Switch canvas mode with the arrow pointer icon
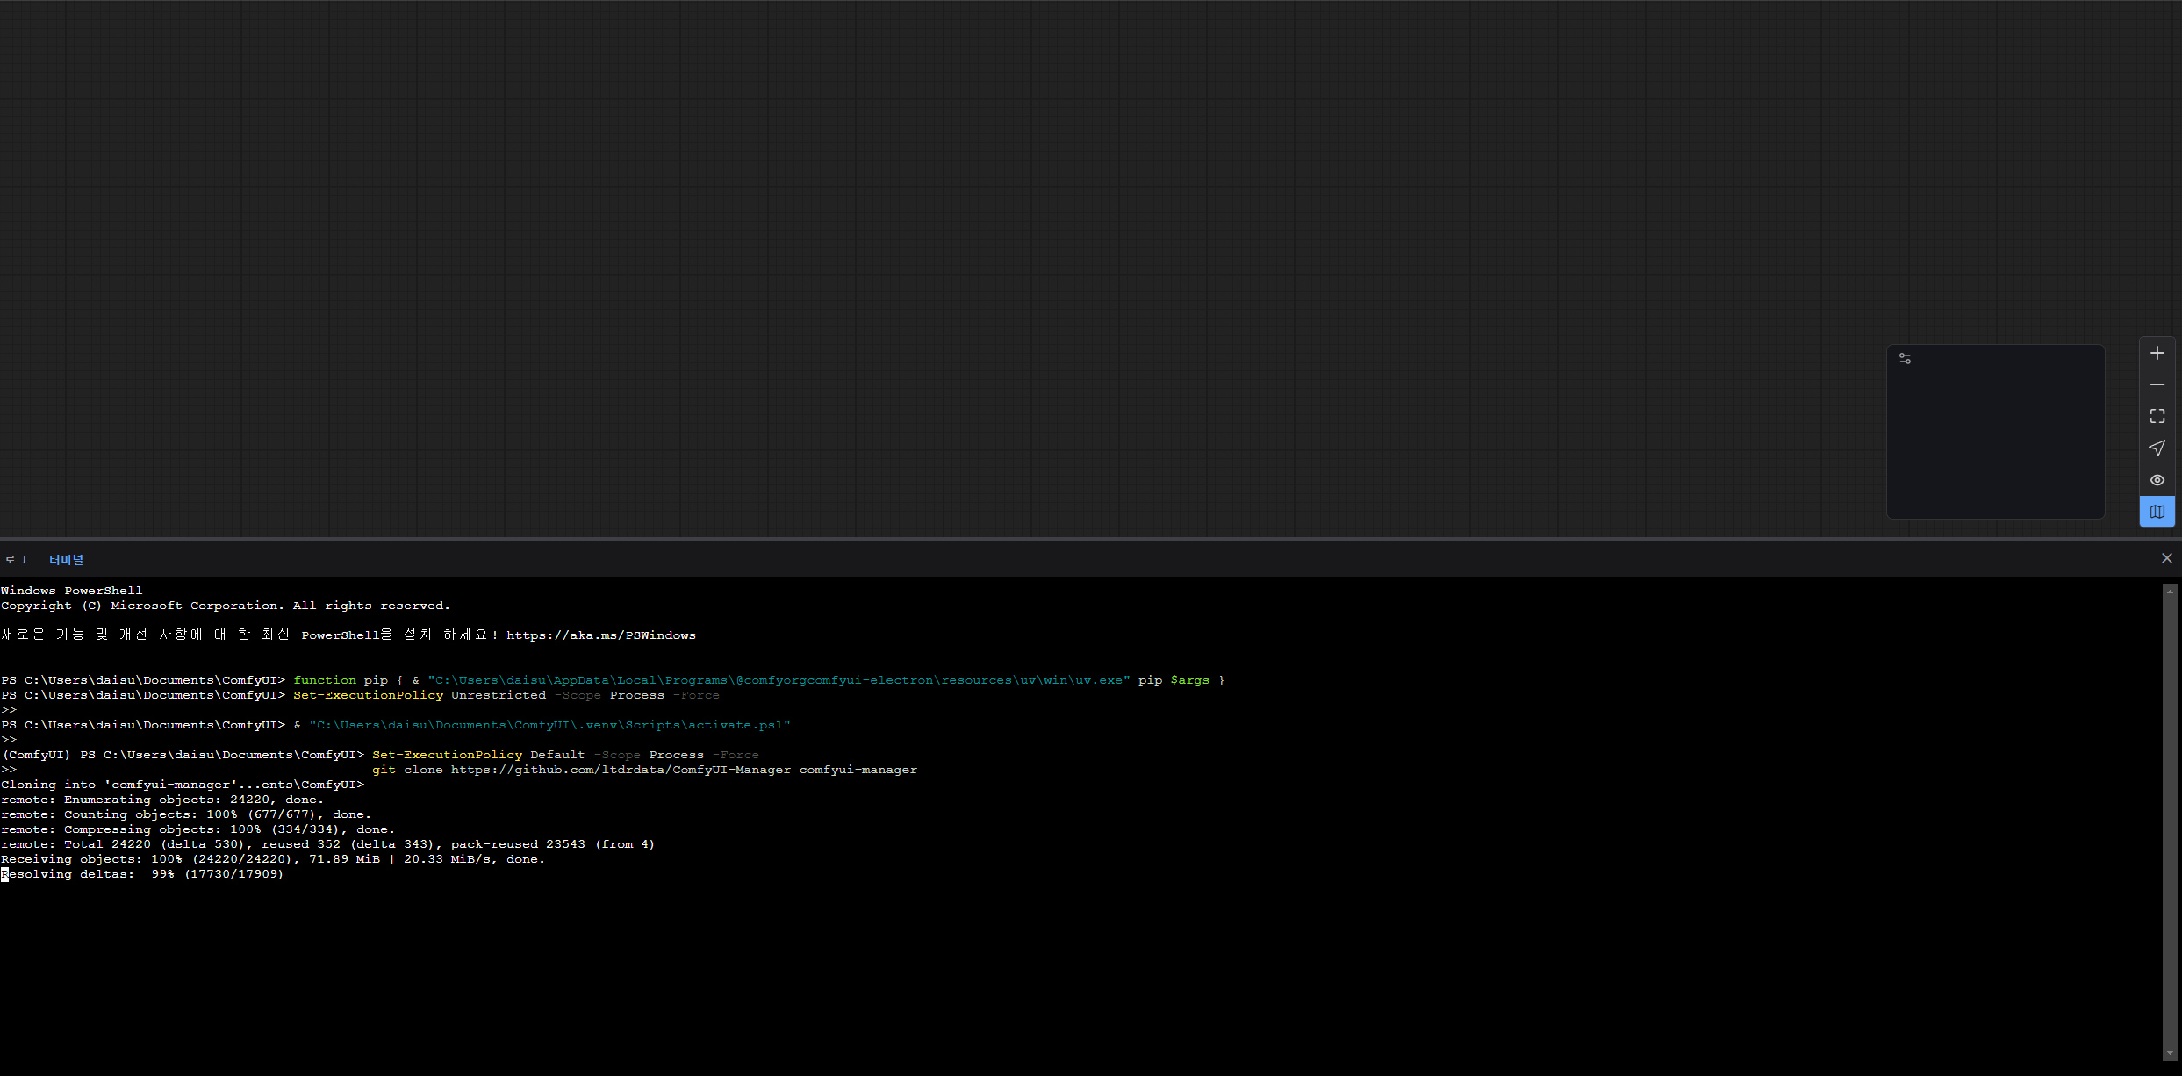Viewport: 2182px width, 1076px height. tap(2157, 448)
